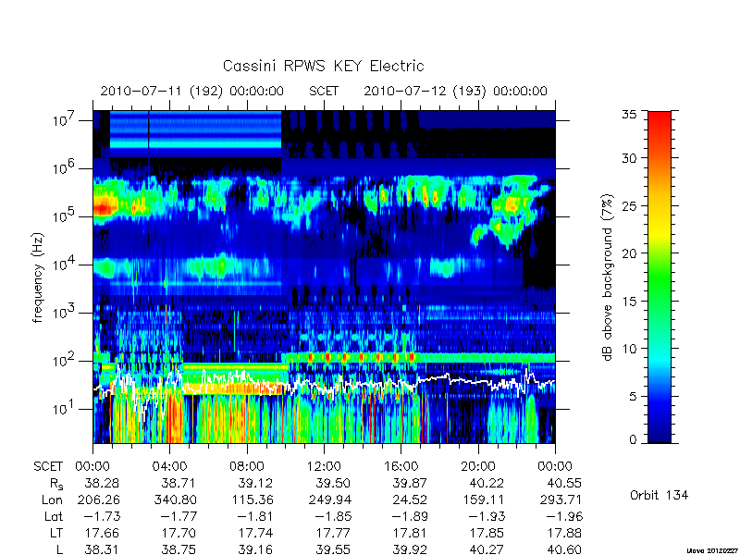This screenshot has height=555, width=740.
Task: Click the 'Lon' row header
Action: [x=52, y=499]
